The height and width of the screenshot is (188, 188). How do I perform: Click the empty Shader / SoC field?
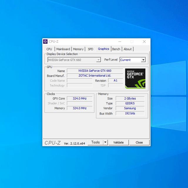pyautogui.click(x=80, y=103)
